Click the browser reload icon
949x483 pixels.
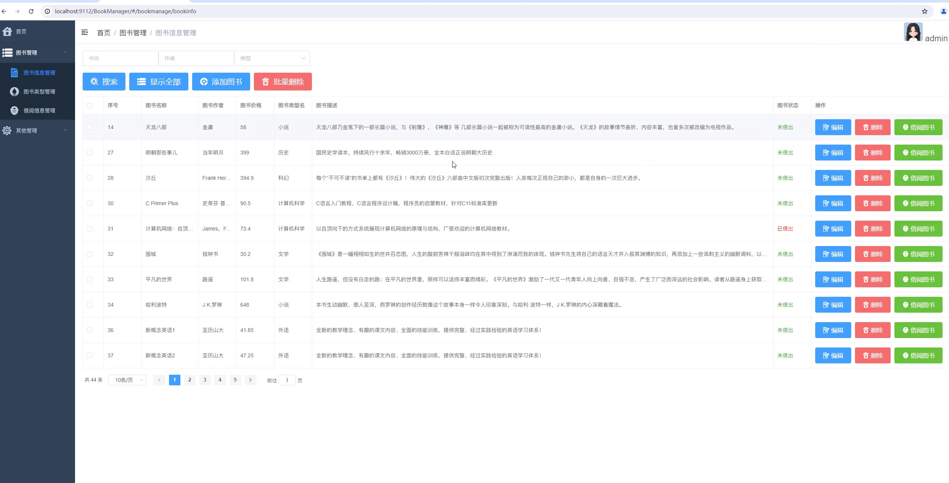click(x=31, y=11)
